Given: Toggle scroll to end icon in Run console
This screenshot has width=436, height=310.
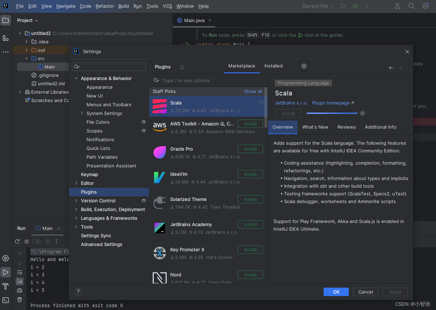Looking at the screenshot, I should pyautogui.click(x=20, y=281).
